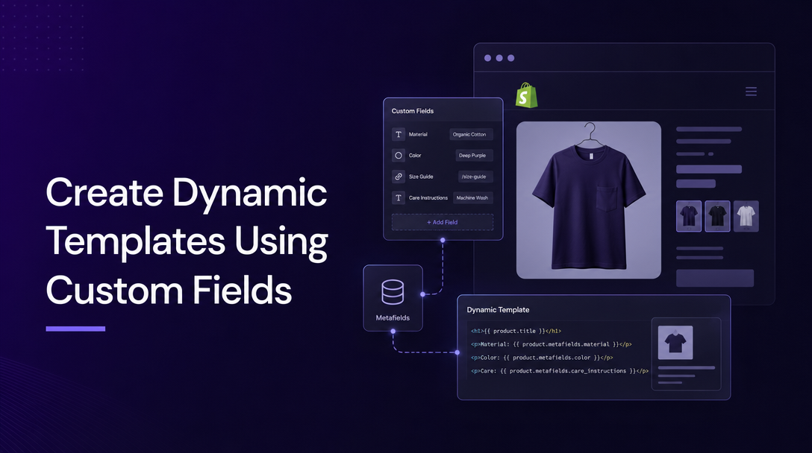
Task: Click the link icon beside Size Guide
Action: 399,177
